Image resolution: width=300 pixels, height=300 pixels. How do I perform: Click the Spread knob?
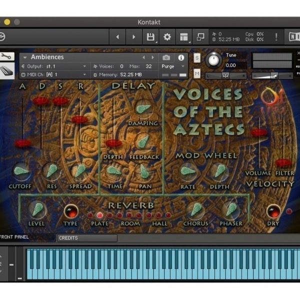coord(80,170)
